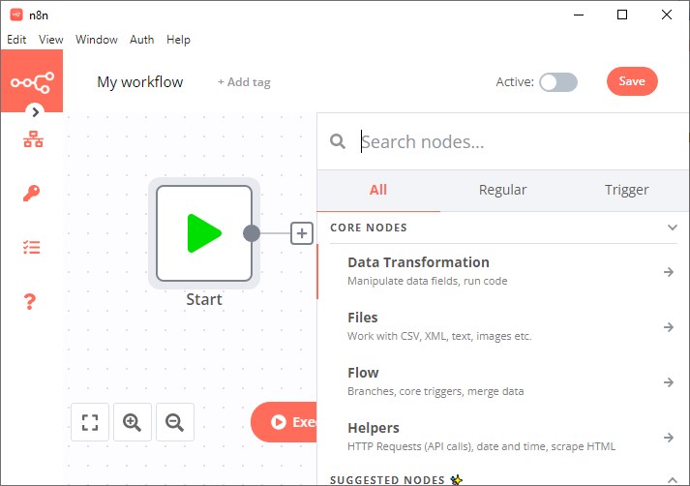Click the Start node output connector dot
The width and height of the screenshot is (690, 486).
252,233
